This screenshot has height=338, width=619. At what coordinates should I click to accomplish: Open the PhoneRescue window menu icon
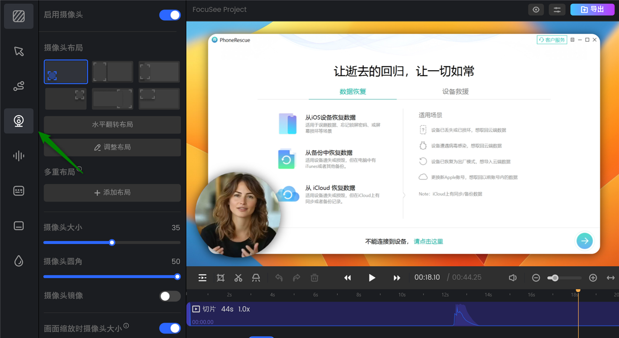tap(572, 40)
